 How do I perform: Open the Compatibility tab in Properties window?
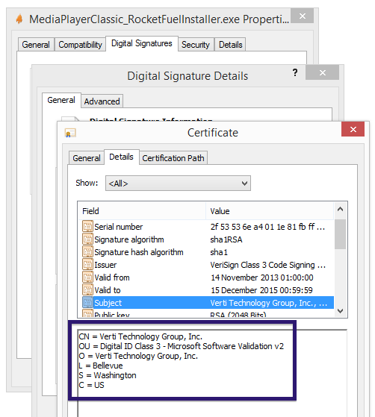pyautogui.click(x=80, y=45)
